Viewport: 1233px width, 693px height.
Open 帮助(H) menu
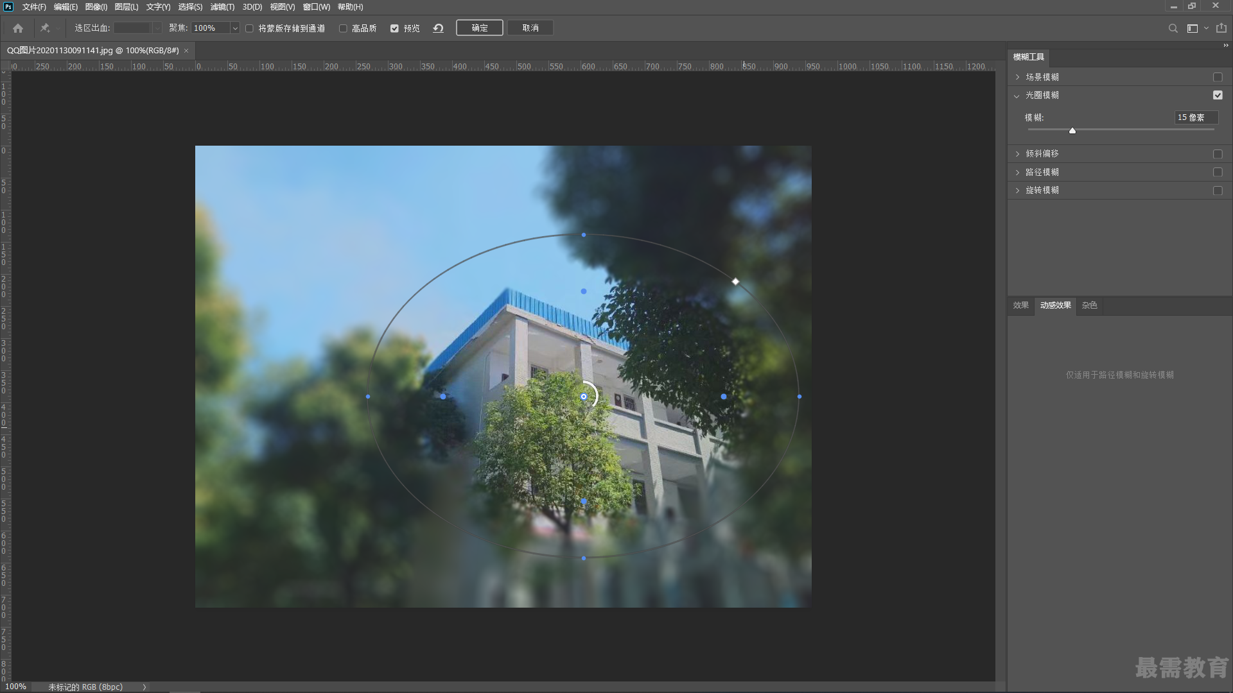(351, 7)
